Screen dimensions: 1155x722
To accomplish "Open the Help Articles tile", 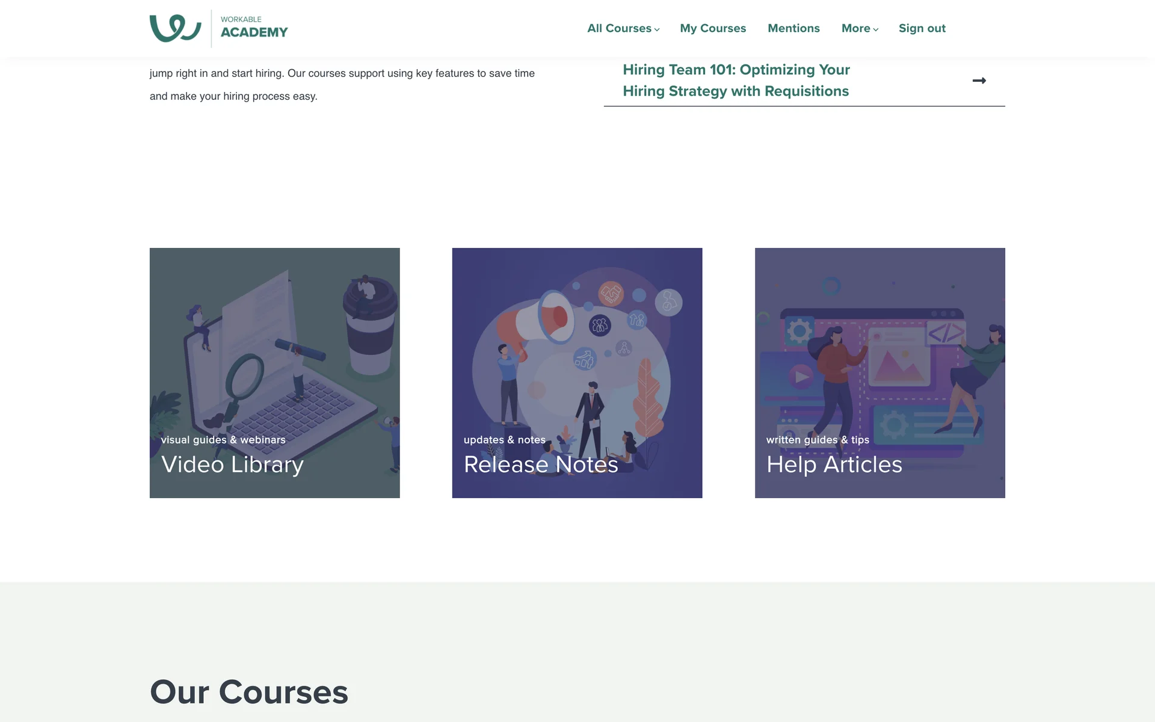I will (879, 372).
